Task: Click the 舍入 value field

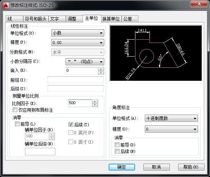Action: (82, 71)
